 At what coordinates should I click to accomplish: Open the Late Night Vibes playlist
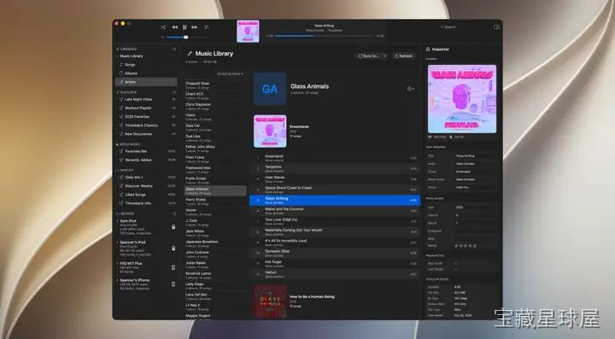[x=146, y=100]
